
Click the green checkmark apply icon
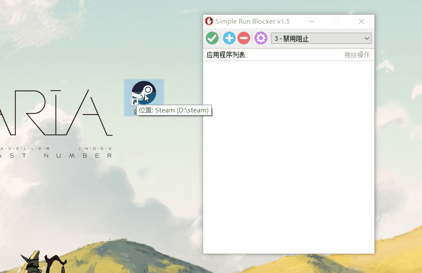pos(212,38)
